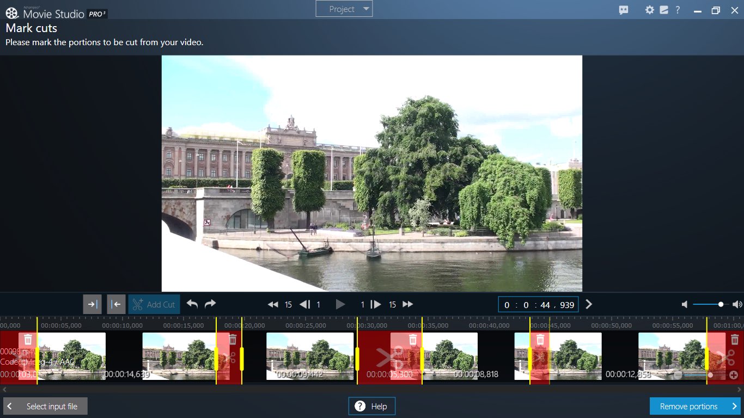This screenshot has width=744, height=418.
Task: Mute the preview audio
Action: (684, 304)
